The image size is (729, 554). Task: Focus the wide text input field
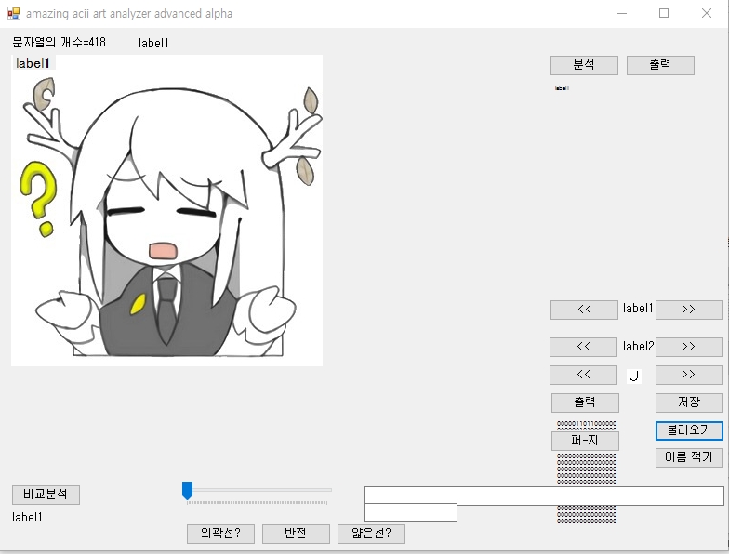[544, 495]
